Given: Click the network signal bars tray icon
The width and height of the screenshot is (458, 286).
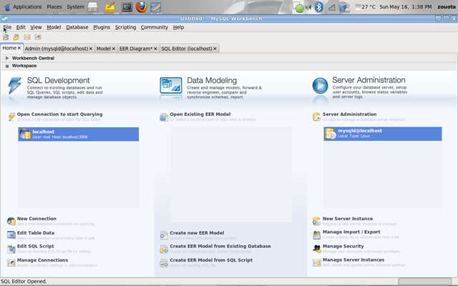Looking at the screenshot, I should coord(331,7).
